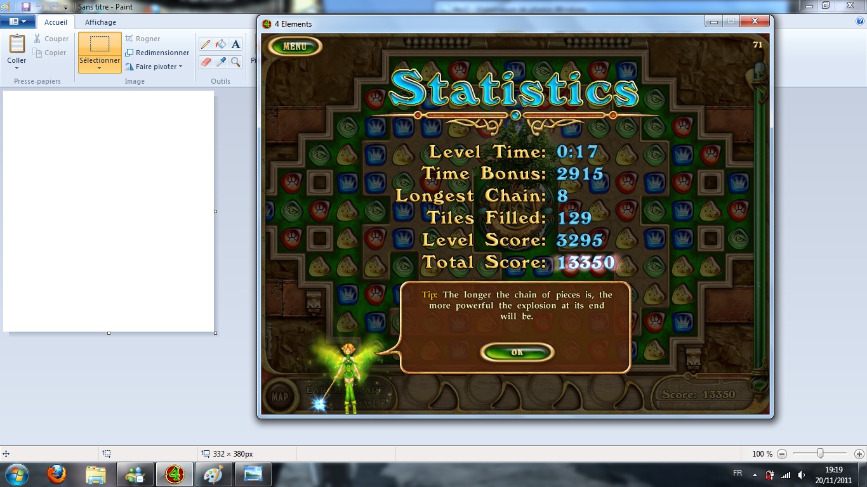Click the zoom in plus button

tap(859, 454)
